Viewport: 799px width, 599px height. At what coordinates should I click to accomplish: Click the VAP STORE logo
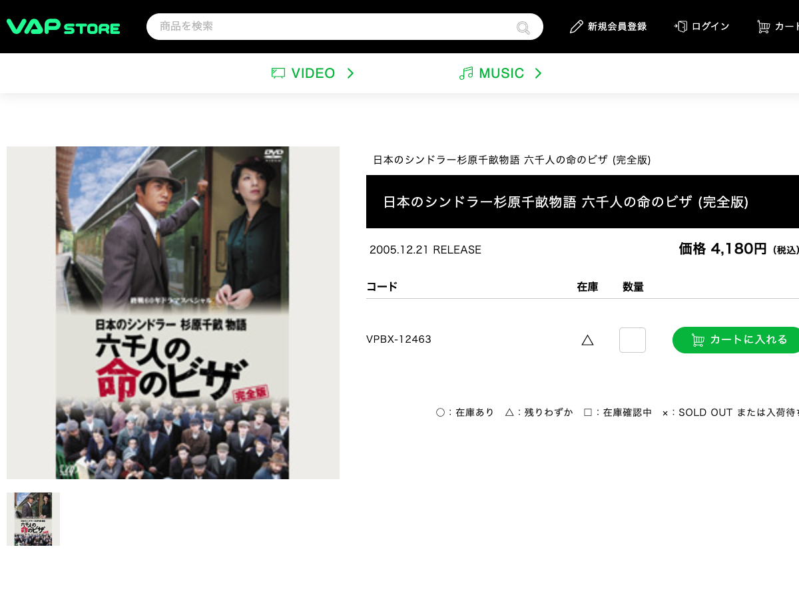pos(63,27)
